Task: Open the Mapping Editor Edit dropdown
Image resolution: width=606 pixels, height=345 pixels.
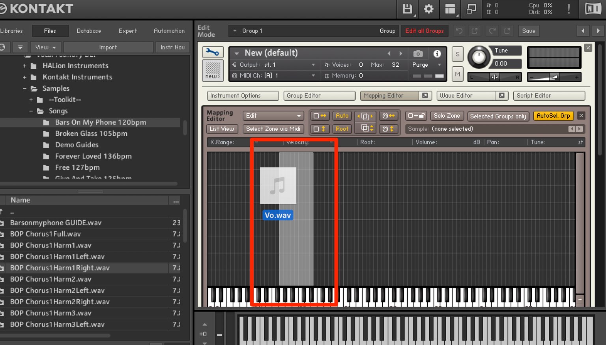Action: (273, 116)
